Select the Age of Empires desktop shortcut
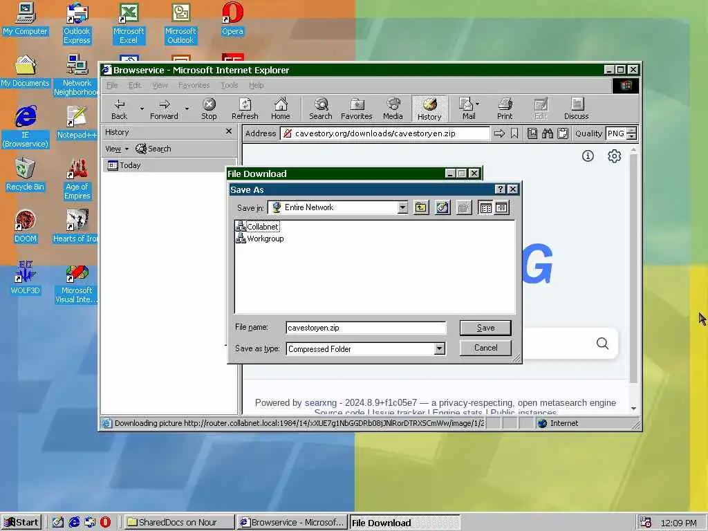This screenshot has width=708, height=531. [x=77, y=179]
